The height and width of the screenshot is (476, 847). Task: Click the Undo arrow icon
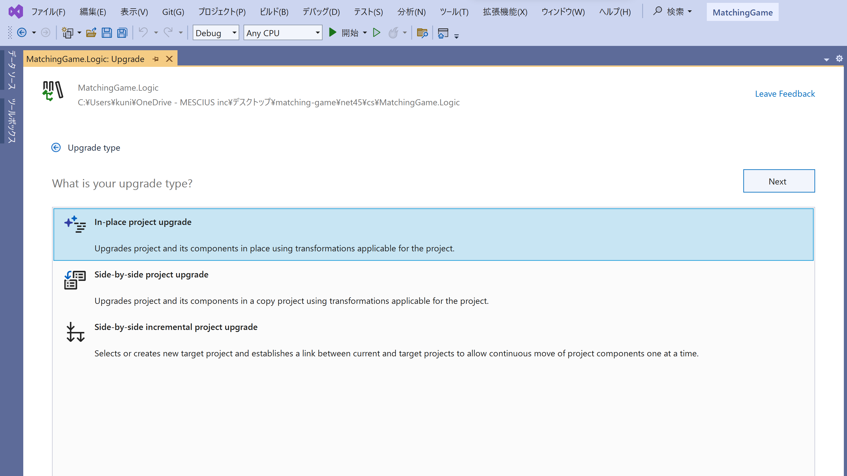(x=143, y=32)
